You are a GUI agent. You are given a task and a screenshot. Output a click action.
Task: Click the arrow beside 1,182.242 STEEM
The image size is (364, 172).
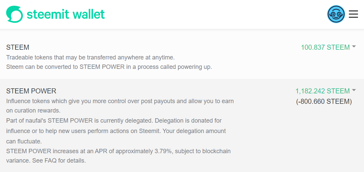coord(354,90)
